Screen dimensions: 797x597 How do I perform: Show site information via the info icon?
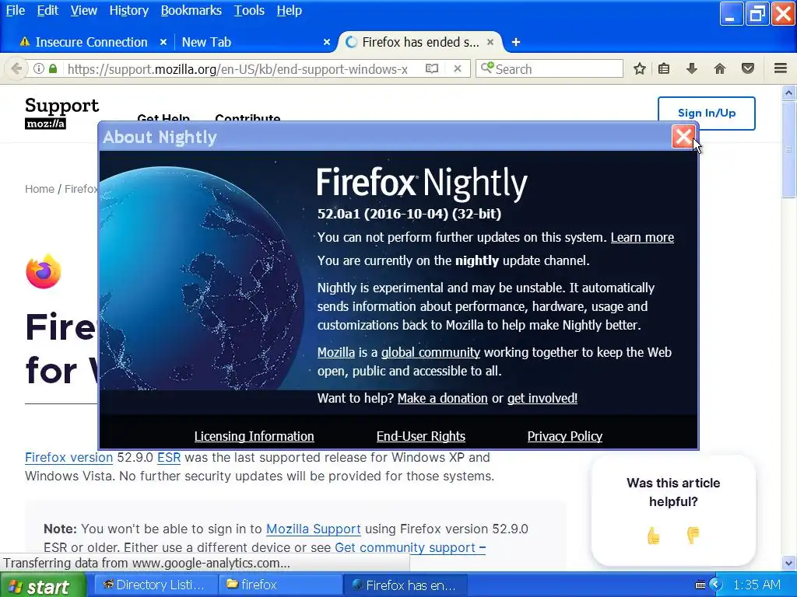coord(39,68)
